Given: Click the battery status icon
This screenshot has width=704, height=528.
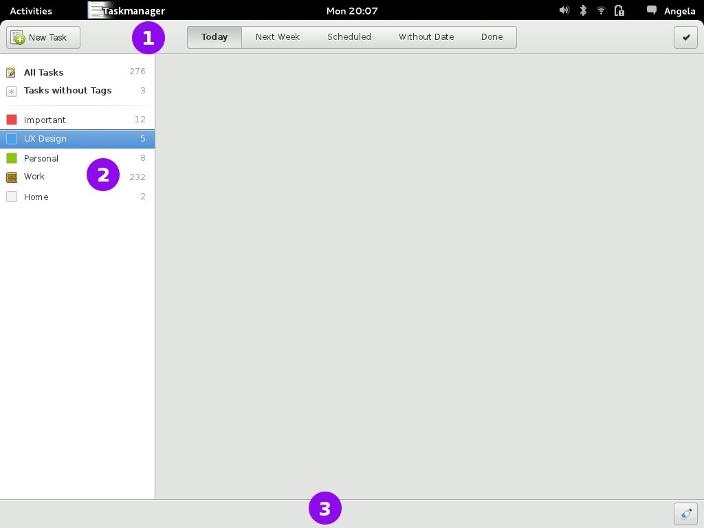Looking at the screenshot, I should point(619,10).
